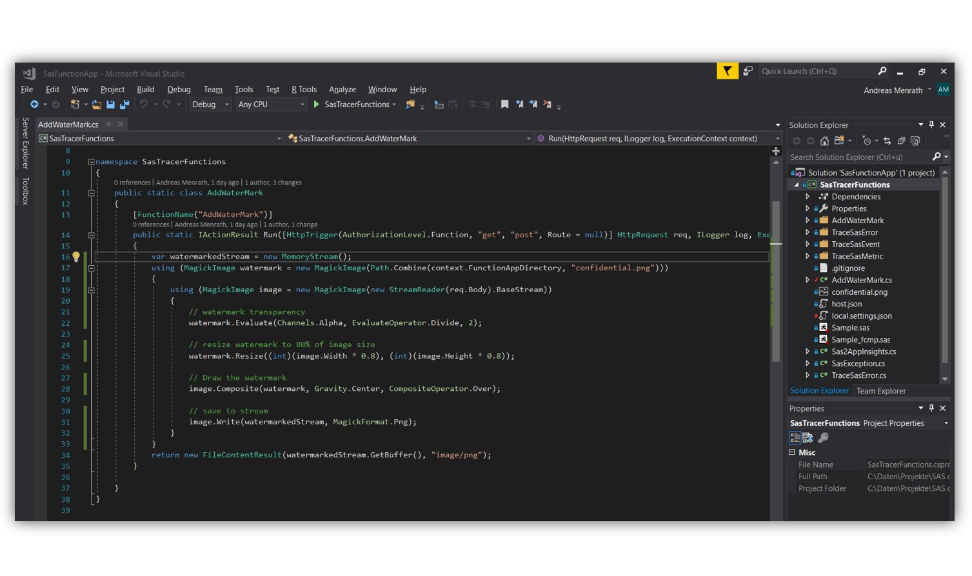Click Sync with Active Document icon
The image size is (972, 576).
point(888,141)
